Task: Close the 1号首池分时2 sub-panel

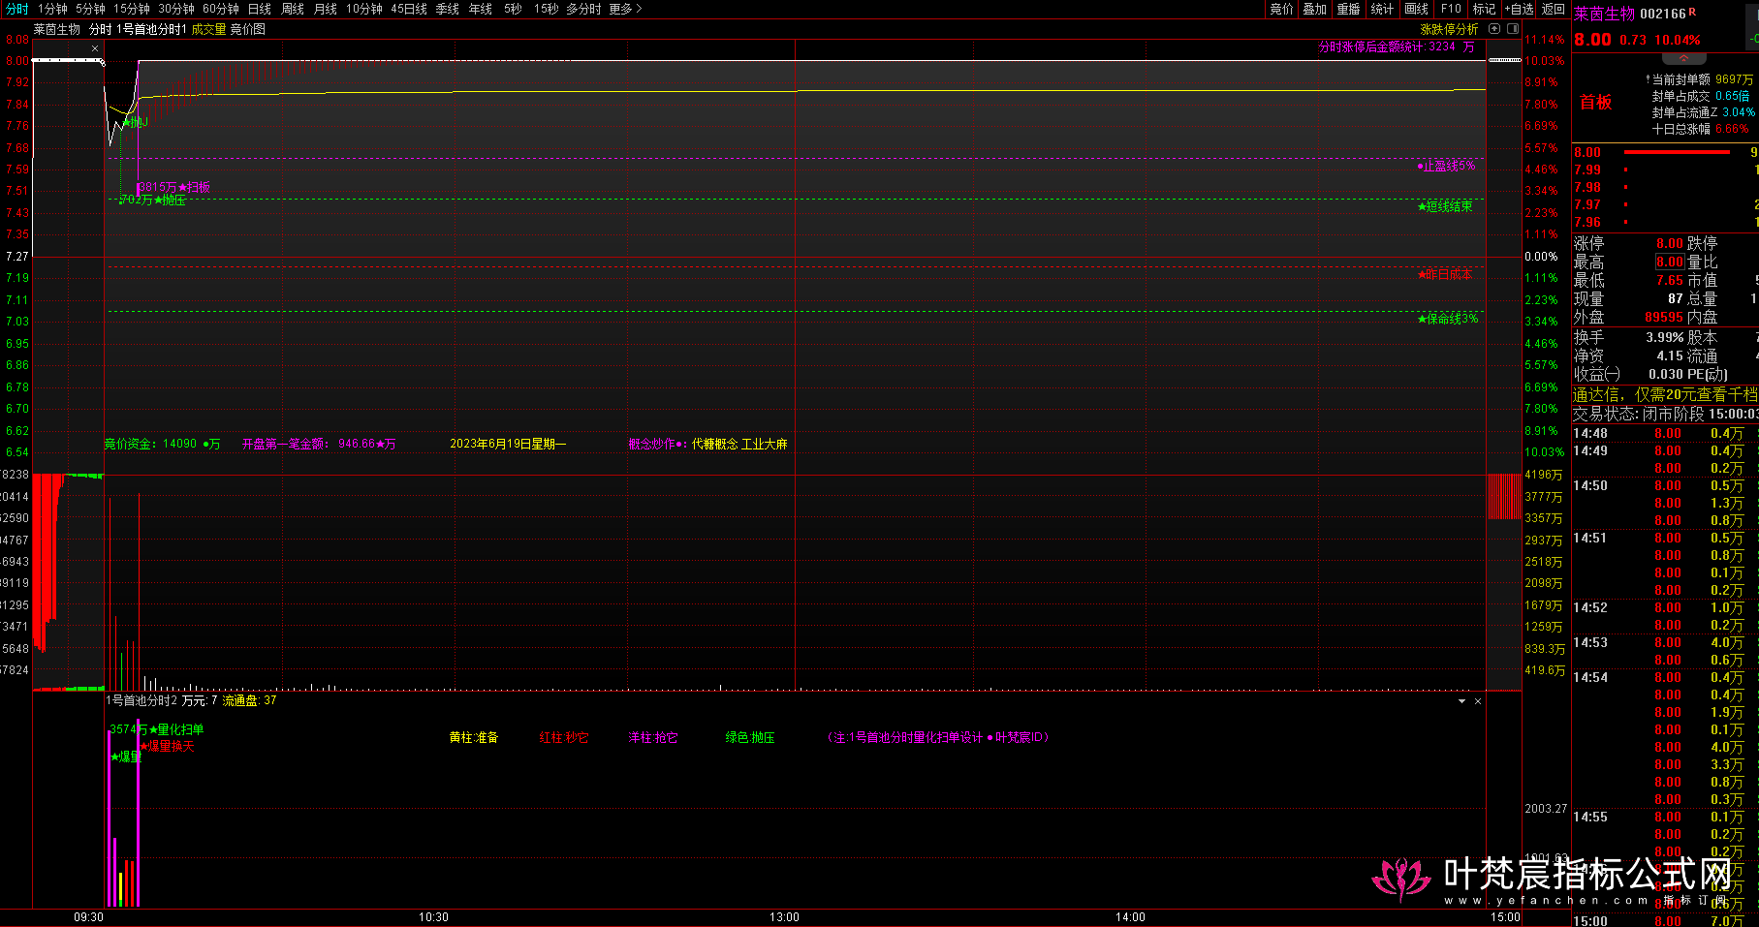Action: coord(1478,700)
